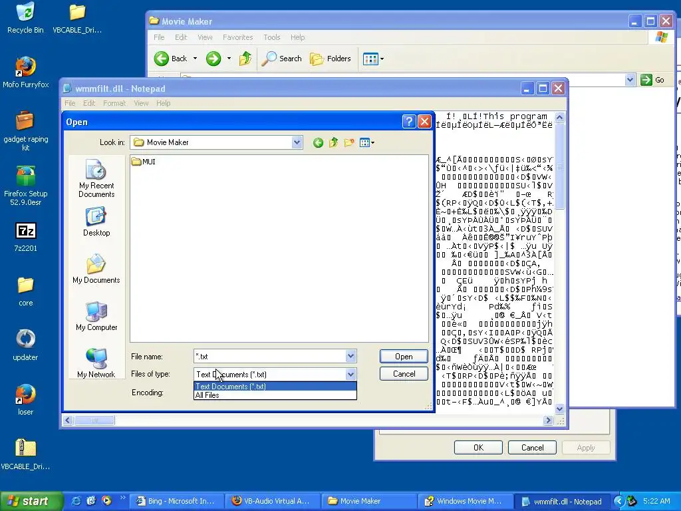Open the Back history dropdown arrow

point(195,59)
